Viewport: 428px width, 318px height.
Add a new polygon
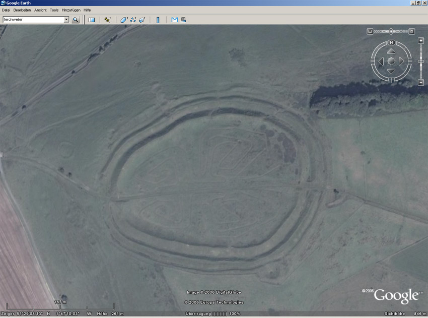coord(124,20)
